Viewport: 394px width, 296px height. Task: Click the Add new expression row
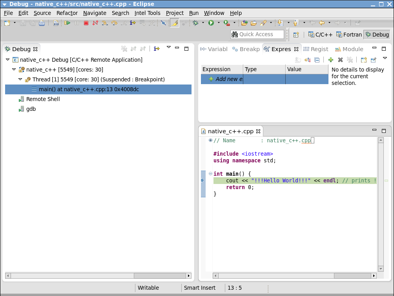click(264, 79)
